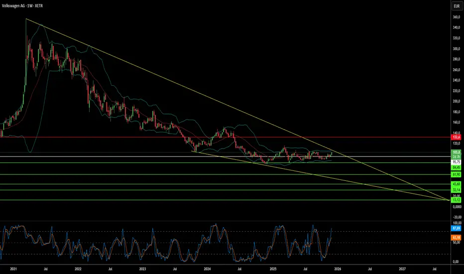The image size is (464, 274).
Task: Click the orange 63,18 oscillator value label
Action: [x=455, y=238]
